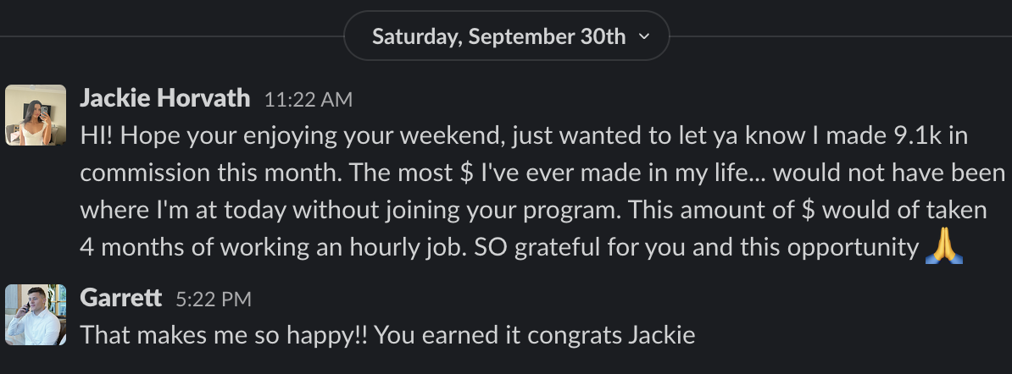Click Garrett's avatar thumbnail
This screenshot has height=374, width=1012.
tap(36, 315)
